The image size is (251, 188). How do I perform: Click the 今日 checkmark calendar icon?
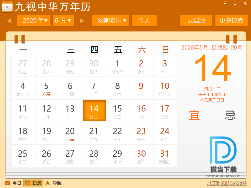pos(8,183)
